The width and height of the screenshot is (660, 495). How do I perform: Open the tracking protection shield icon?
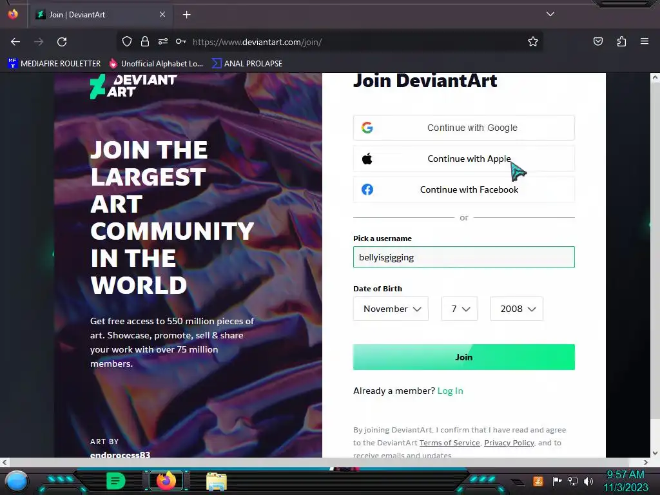tap(127, 42)
